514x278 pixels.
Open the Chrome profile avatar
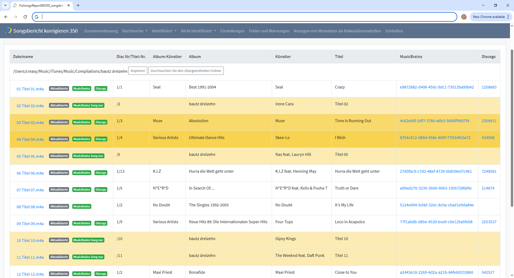(x=464, y=17)
